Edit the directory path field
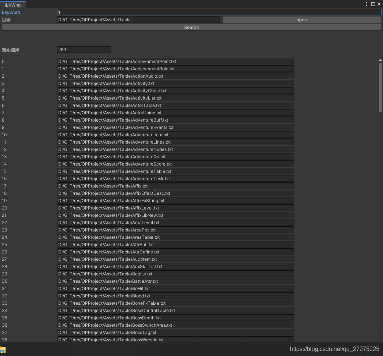The height and width of the screenshot is (356, 383). click(139, 20)
